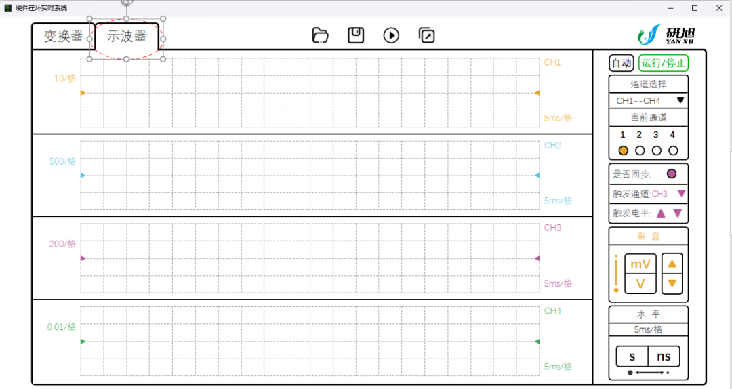This screenshot has width=732, height=389.
Task: Raise trigger level with purple up triangle
Action: click(x=661, y=213)
